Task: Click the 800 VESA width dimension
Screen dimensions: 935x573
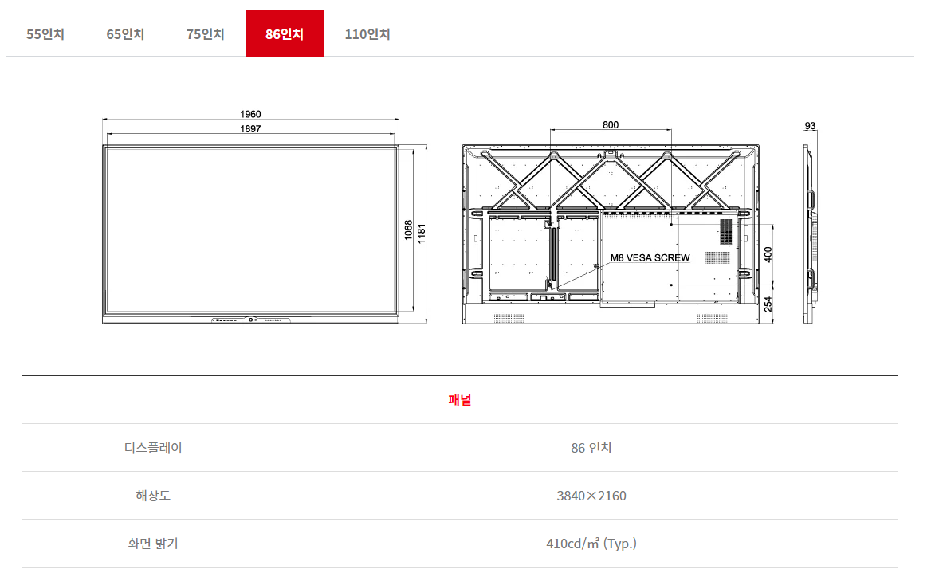Action: (611, 125)
